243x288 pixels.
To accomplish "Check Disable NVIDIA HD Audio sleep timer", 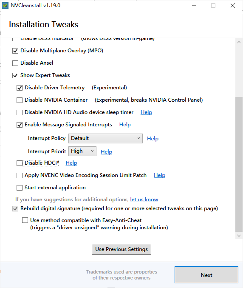I will click(x=20, y=112).
